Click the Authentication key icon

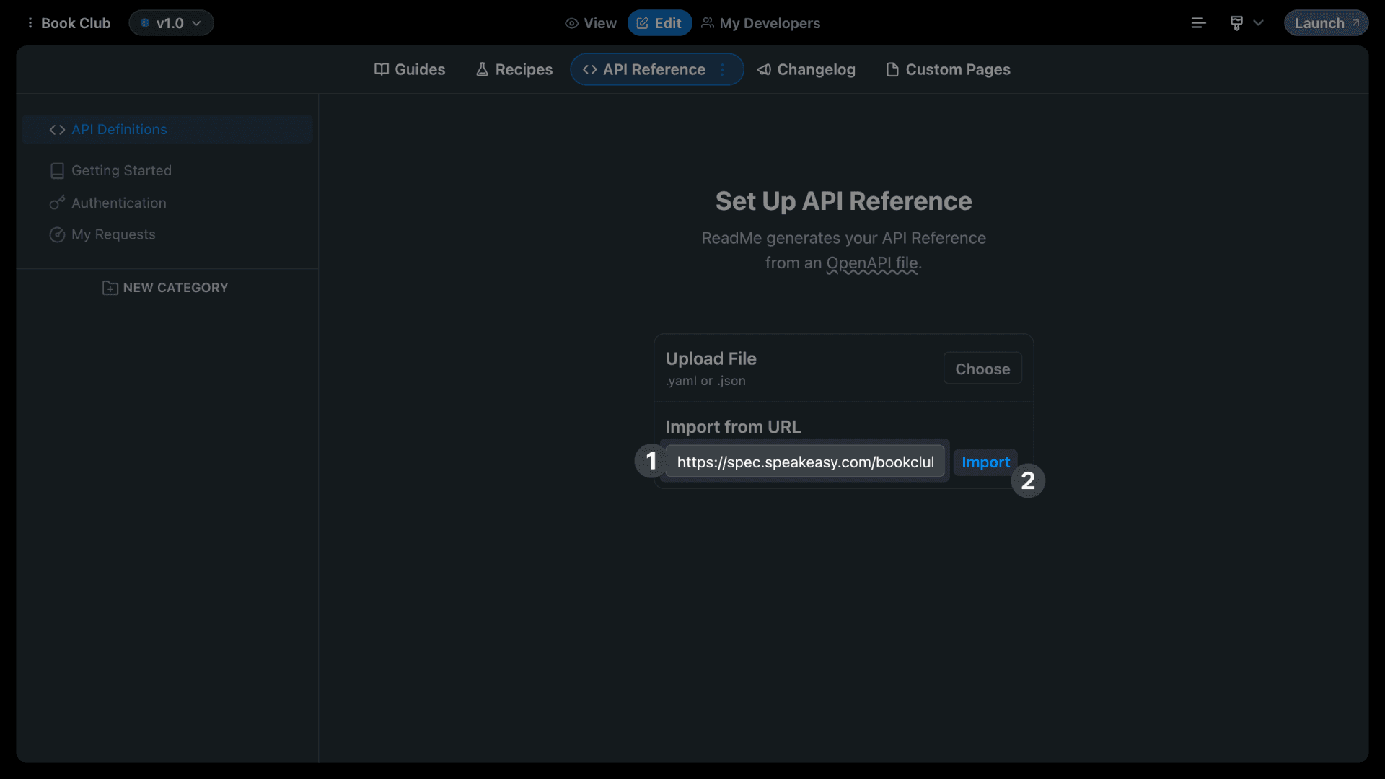57,203
